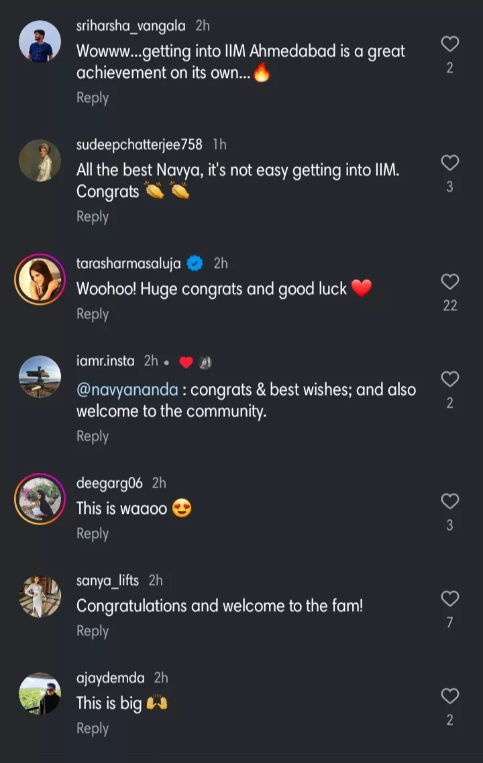Viewport: 483px width, 763px height.
Task: Open ajaydemda's profile avatar
Action: (40, 693)
